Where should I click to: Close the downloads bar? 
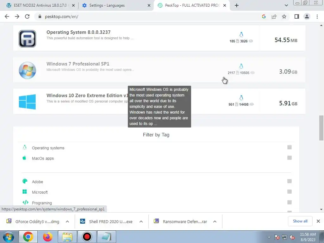coord(318,221)
